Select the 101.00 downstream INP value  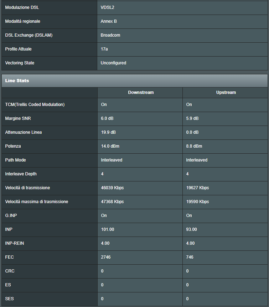[x=108, y=229]
